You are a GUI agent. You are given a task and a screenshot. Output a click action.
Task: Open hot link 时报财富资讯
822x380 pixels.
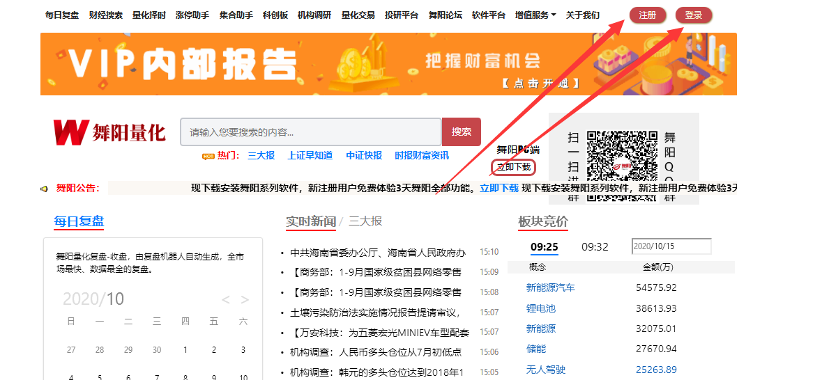[422, 155]
